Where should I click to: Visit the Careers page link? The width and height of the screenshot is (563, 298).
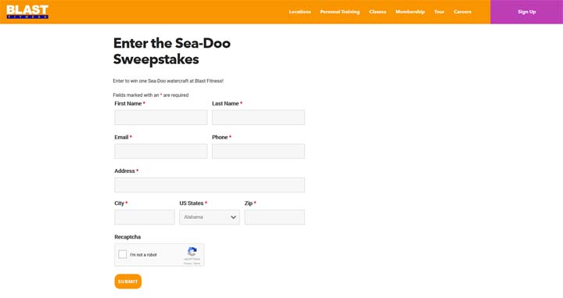pos(462,12)
